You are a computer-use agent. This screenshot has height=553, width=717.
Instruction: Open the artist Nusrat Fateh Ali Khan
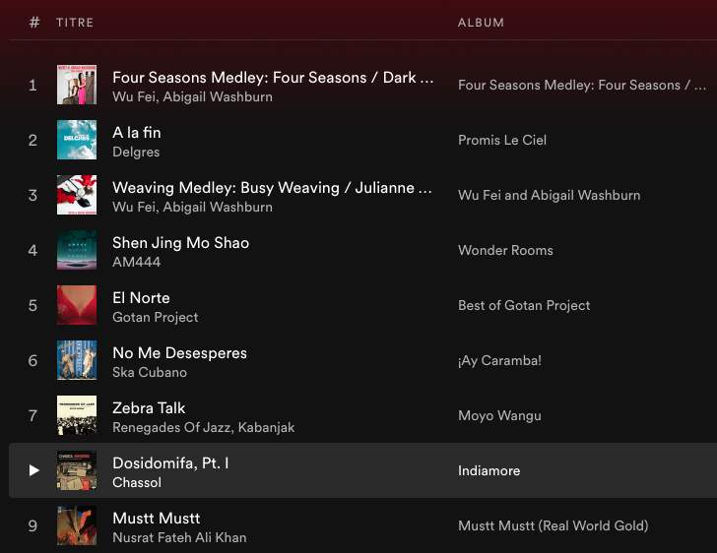click(x=179, y=537)
